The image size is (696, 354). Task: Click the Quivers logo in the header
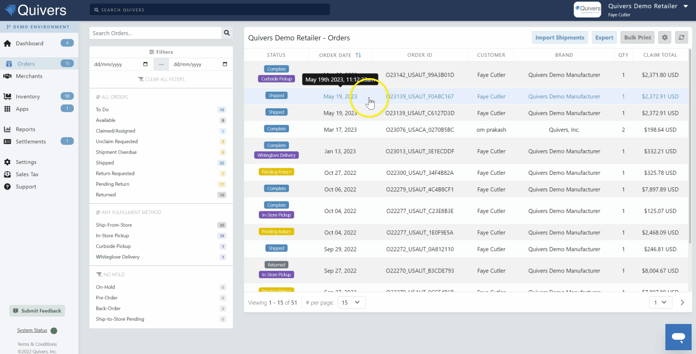pyautogui.click(x=36, y=10)
